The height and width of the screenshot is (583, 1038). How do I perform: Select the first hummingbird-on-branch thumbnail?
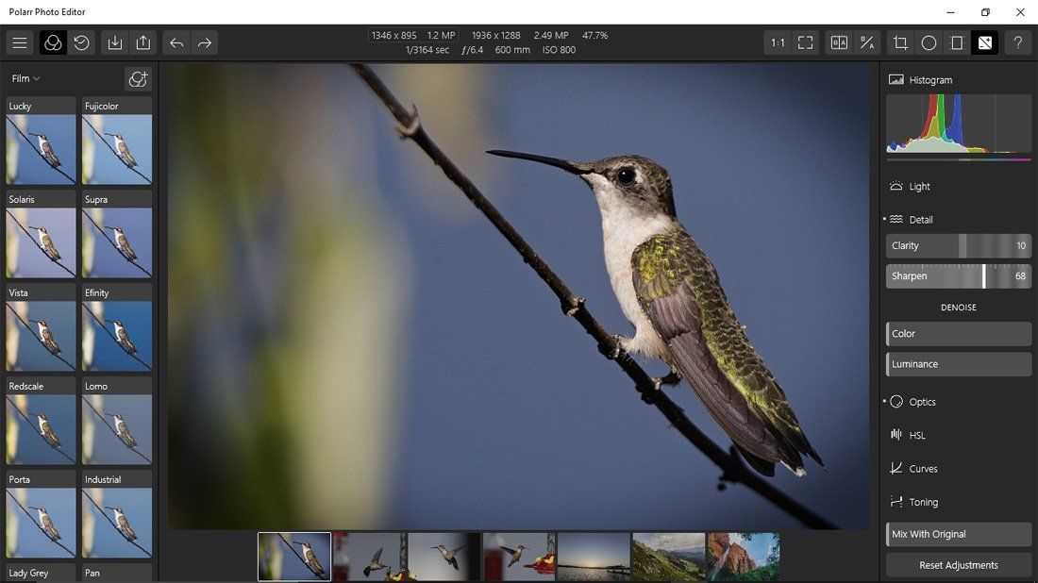294,557
